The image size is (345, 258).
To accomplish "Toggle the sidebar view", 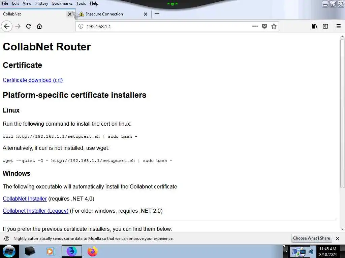I will click(325, 26).
